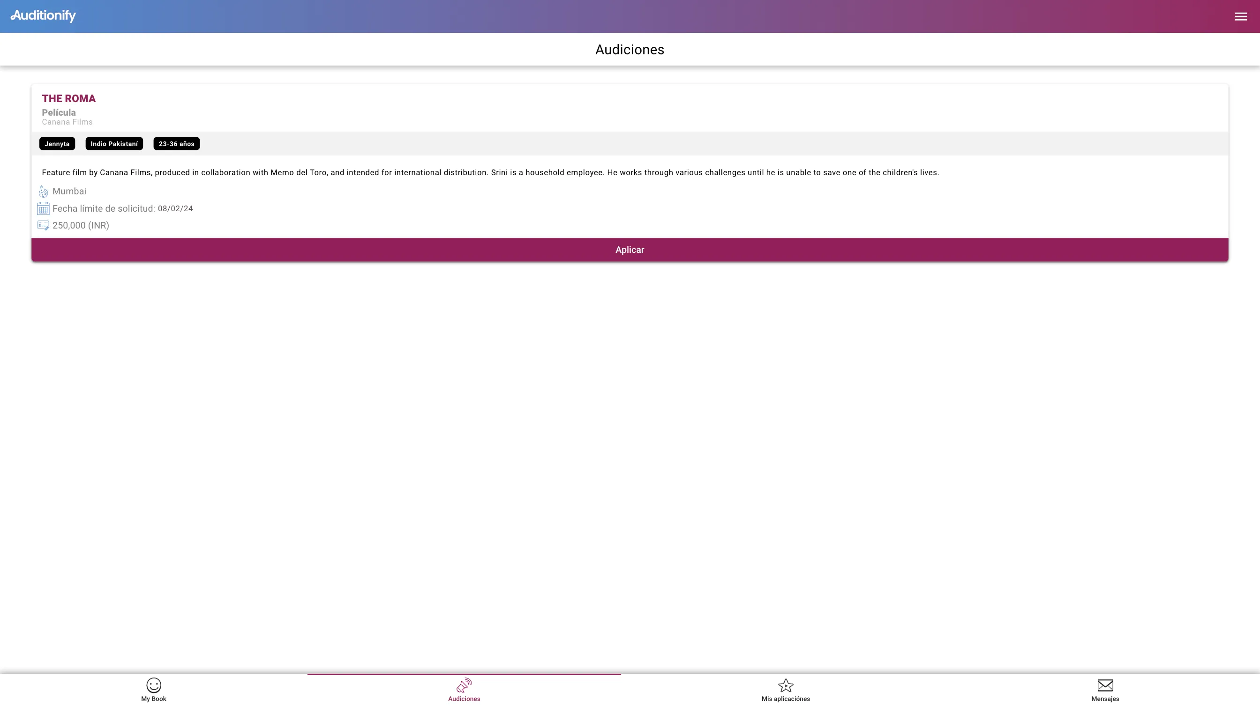Viewport: 1260px width, 708px height.
Task: Click the payment check icon
Action: (x=43, y=225)
